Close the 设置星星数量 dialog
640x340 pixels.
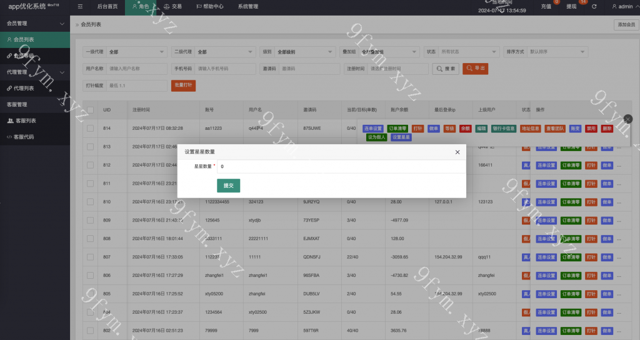pos(457,152)
